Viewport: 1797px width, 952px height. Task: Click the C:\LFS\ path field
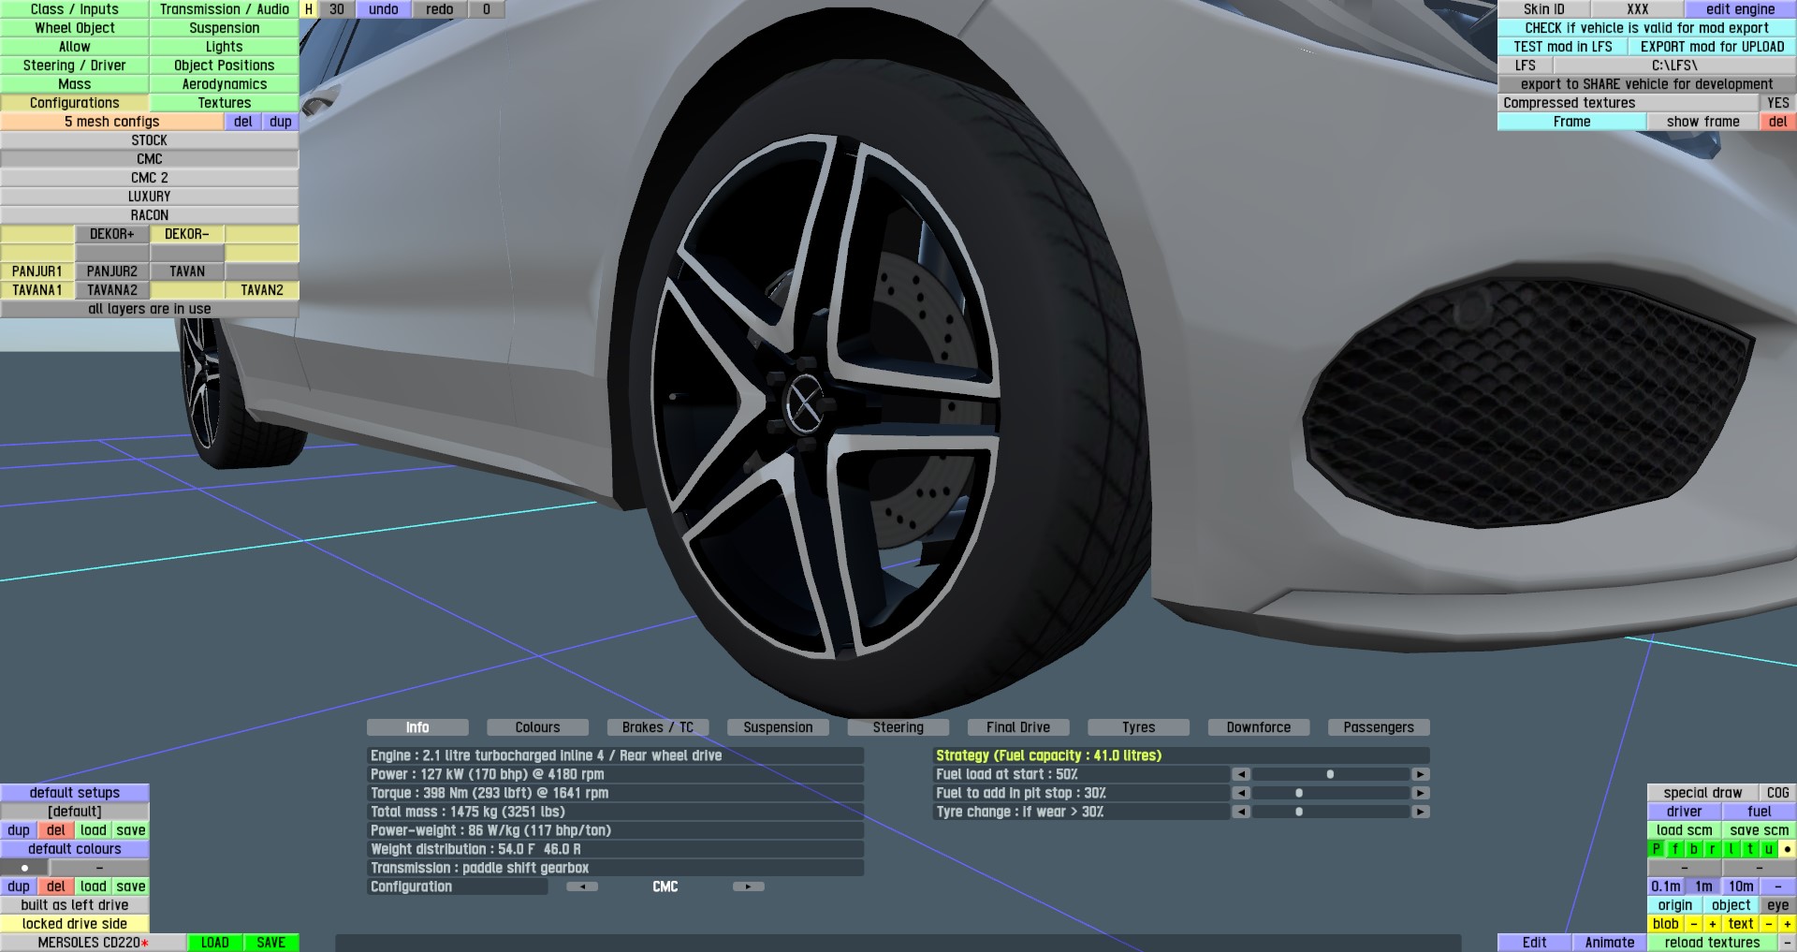tap(1674, 66)
